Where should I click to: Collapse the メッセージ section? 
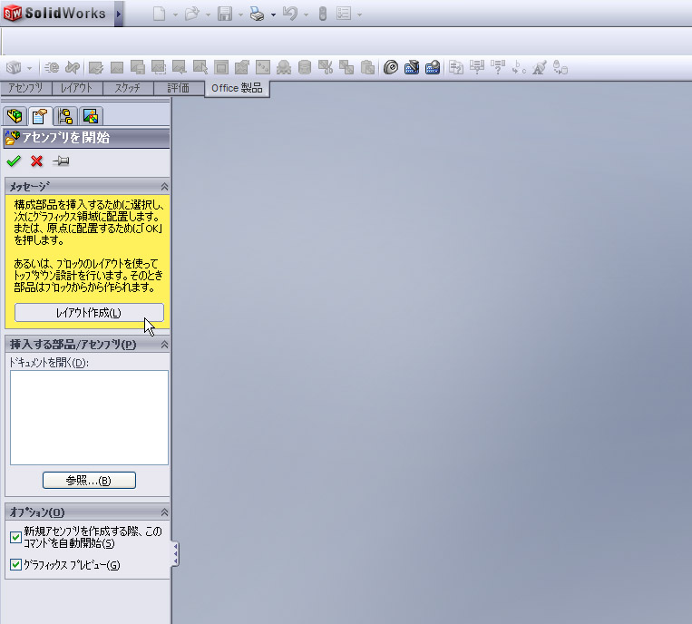point(164,186)
